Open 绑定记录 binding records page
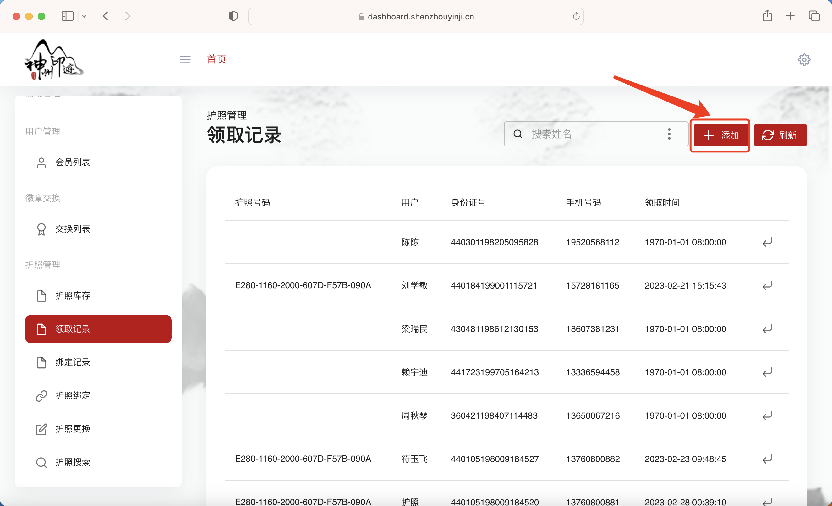The width and height of the screenshot is (832, 506). [x=73, y=362]
